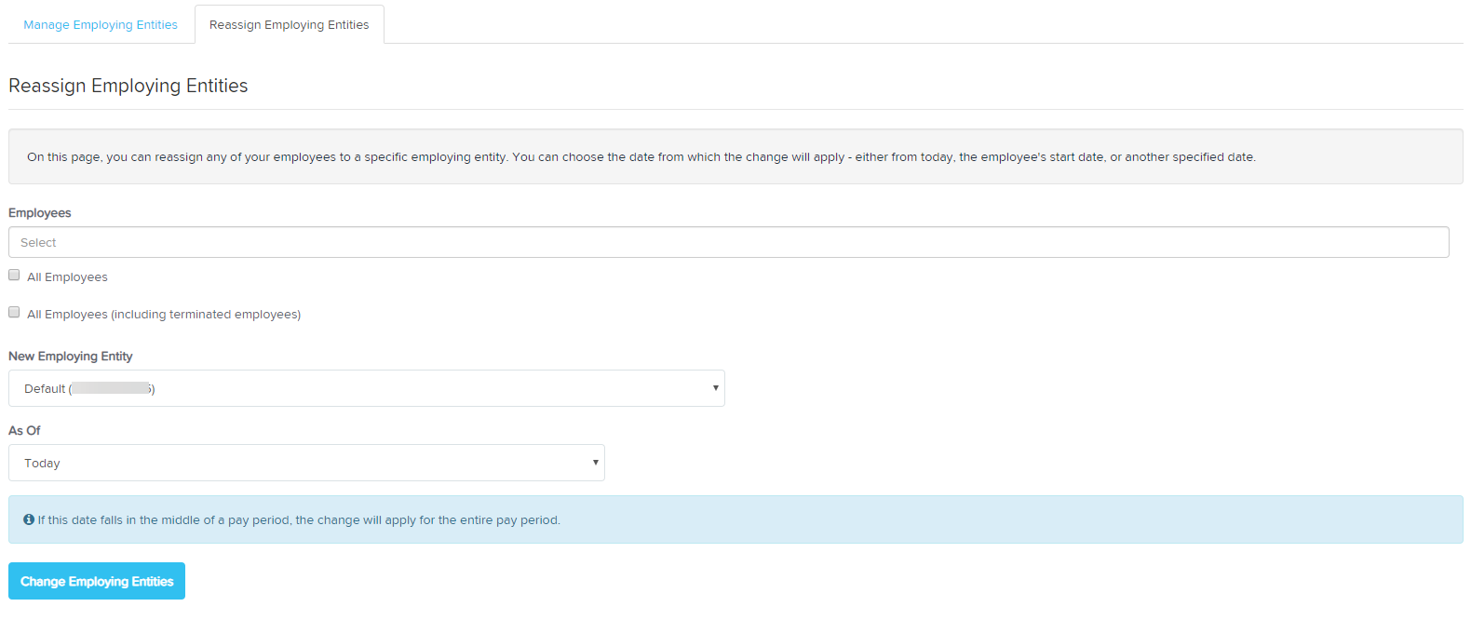Open the As Of date dropdown
This screenshot has height=620, width=1471.
[x=306, y=463]
